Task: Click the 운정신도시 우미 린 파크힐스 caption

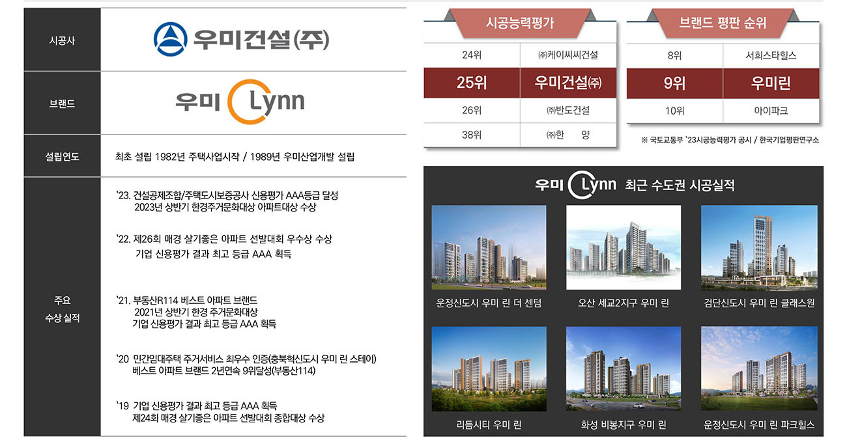Action: (759, 425)
